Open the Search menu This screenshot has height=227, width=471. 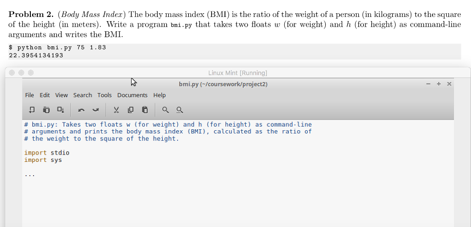coord(83,95)
